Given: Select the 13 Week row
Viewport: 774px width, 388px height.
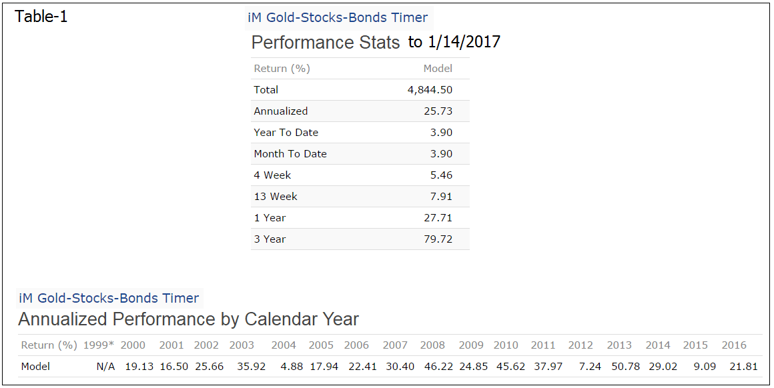Looking at the screenshot, I should click(360, 196).
